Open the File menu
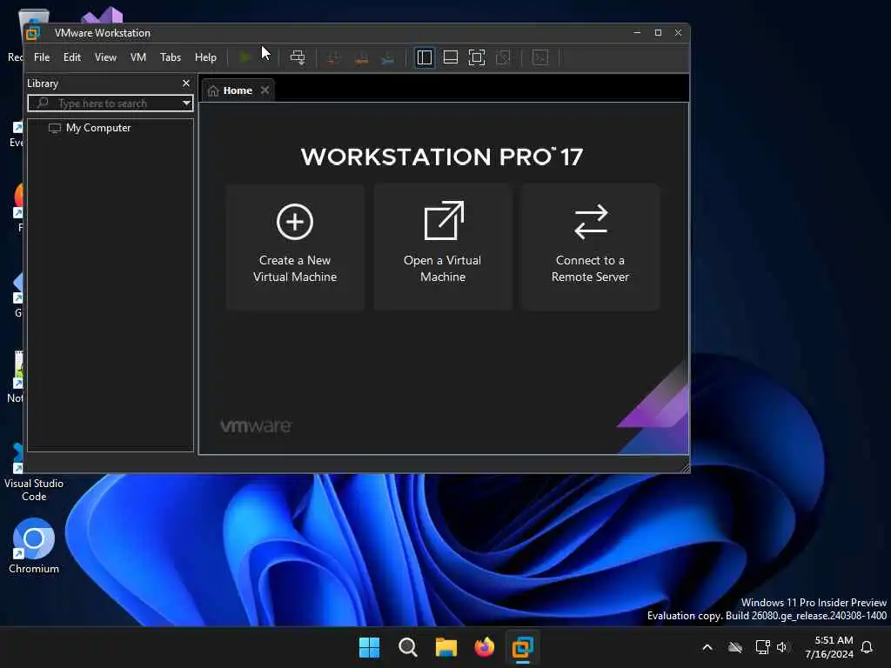The height and width of the screenshot is (668, 891). 42,57
